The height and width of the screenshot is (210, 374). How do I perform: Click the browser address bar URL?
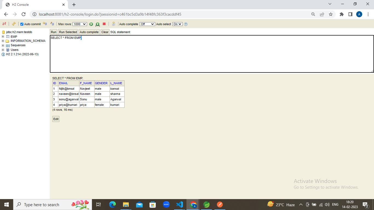click(x=110, y=14)
